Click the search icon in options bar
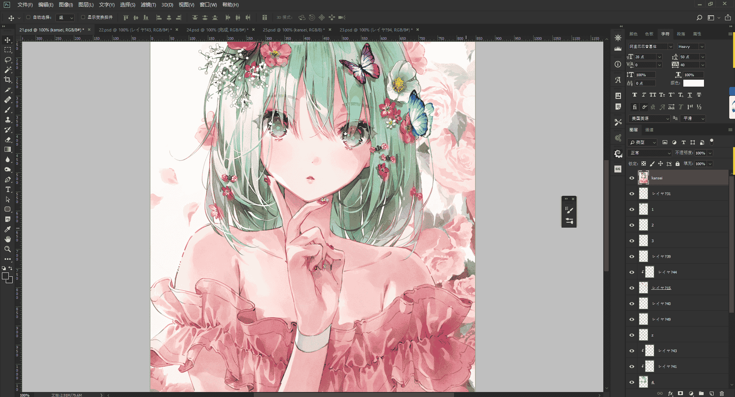Image resolution: width=735 pixels, height=397 pixels. (699, 18)
